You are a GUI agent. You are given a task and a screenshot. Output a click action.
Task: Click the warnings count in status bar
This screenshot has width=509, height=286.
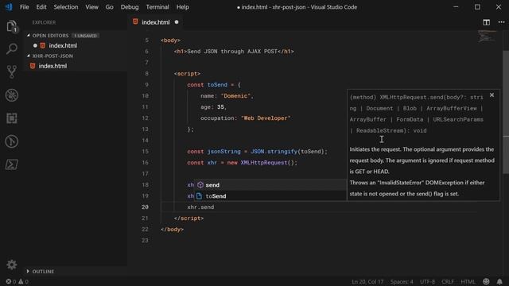tap(23, 281)
